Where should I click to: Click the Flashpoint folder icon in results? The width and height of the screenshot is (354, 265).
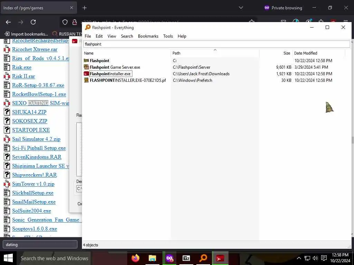tap(86, 61)
